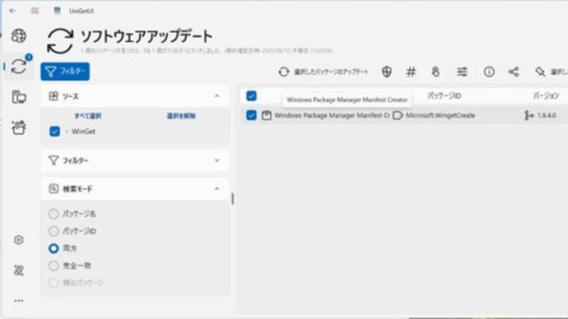Update the selected packages
This screenshot has height=319, width=568.
pyautogui.click(x=324, y=72)
